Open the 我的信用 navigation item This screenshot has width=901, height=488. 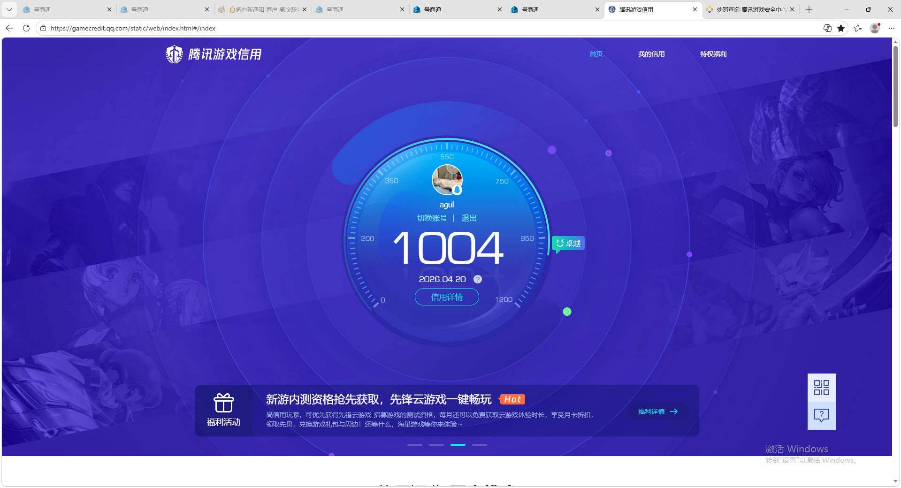pyautogui.click(x=651, y=54)
